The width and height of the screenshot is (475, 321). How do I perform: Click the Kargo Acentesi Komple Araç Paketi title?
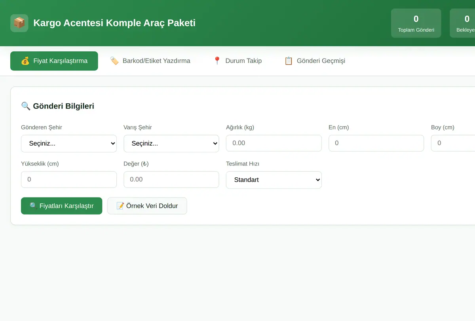114,23
